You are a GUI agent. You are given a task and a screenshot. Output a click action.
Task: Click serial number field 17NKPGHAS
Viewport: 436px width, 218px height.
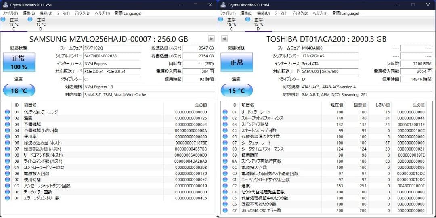click(x=330, y=56)
